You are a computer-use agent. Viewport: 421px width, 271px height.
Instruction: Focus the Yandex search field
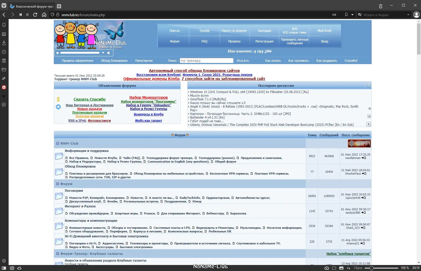click(x=384, y=15)
